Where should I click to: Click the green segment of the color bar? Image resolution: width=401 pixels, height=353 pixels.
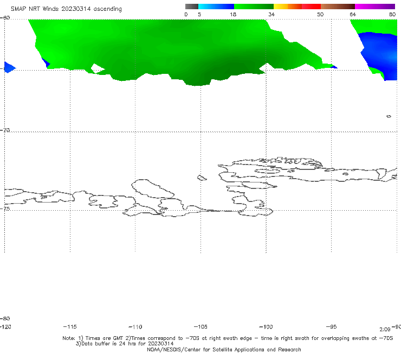click(254, 7)
